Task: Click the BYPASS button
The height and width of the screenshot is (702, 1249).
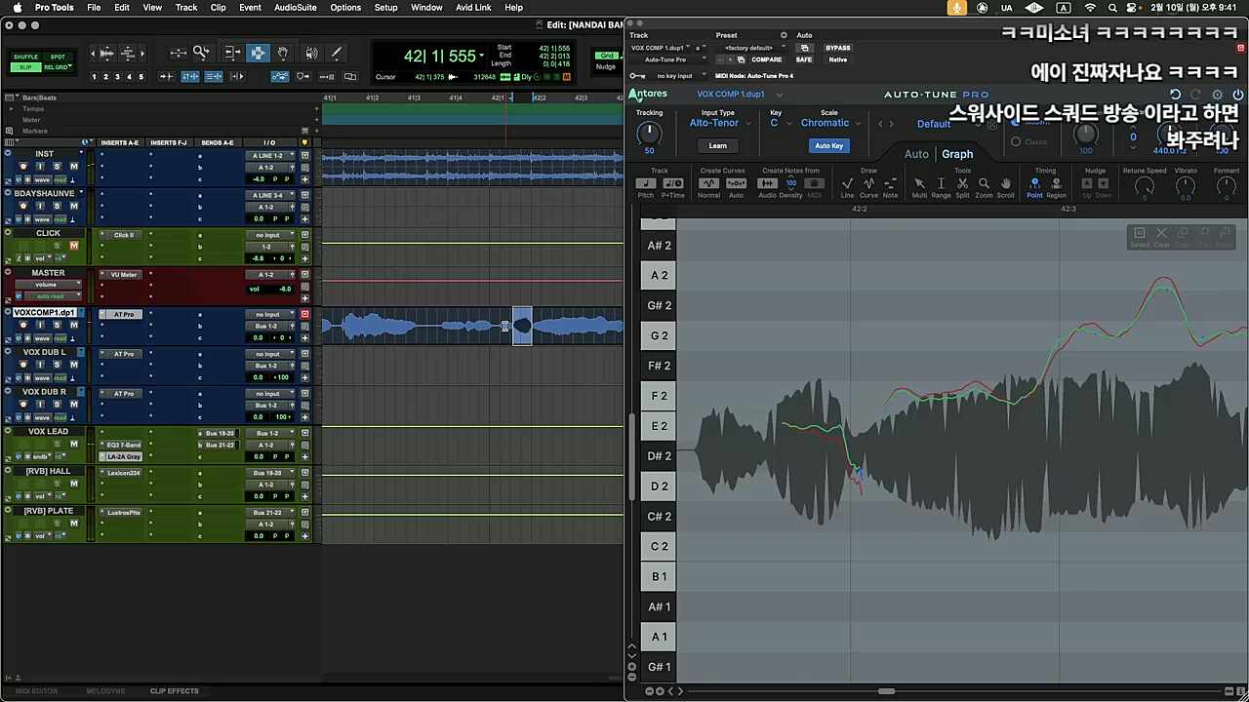Action: pos(837,48)
